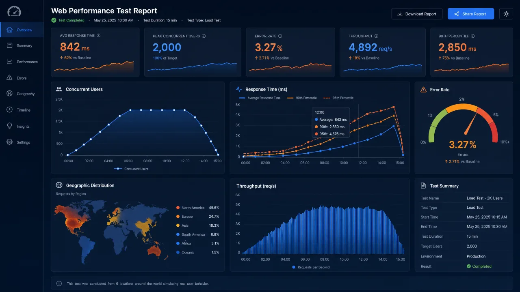Click the 2,000 peak users value

pos(167,47)
